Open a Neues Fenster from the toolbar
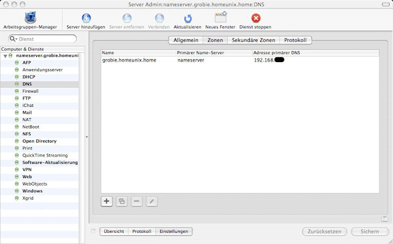This screenshot has width=393, height=244. click(220, 18)
